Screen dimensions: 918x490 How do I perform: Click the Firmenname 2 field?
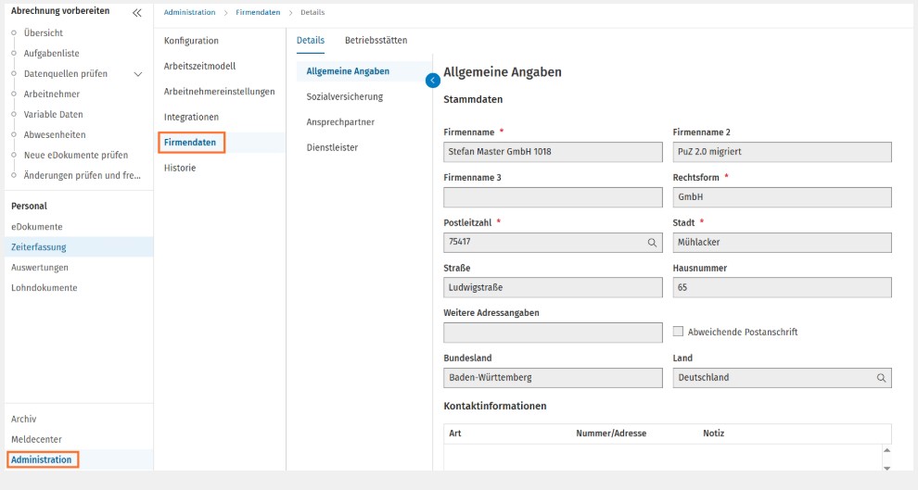(783, 152)
